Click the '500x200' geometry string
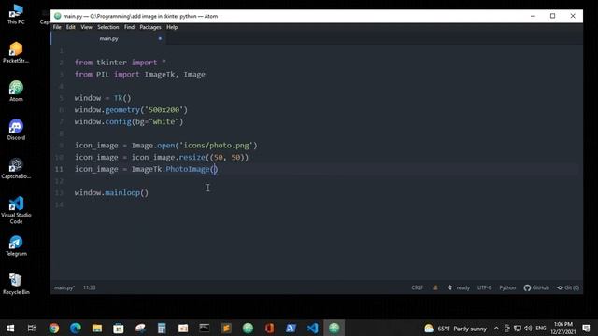The width and height of the screenshot is (598, 336). (164, 110)
